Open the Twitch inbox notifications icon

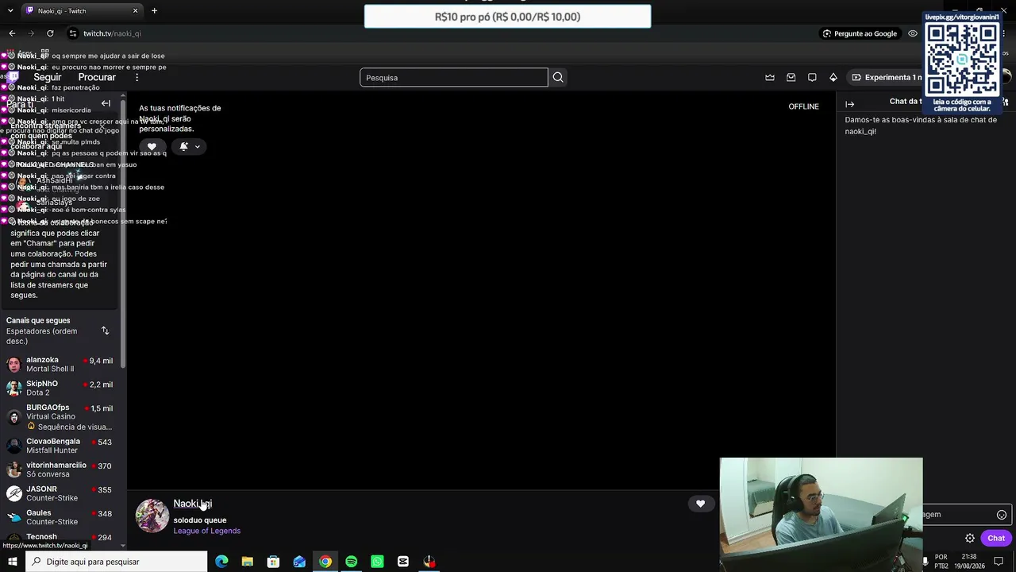pyautogui.click(x=791, y=77)
